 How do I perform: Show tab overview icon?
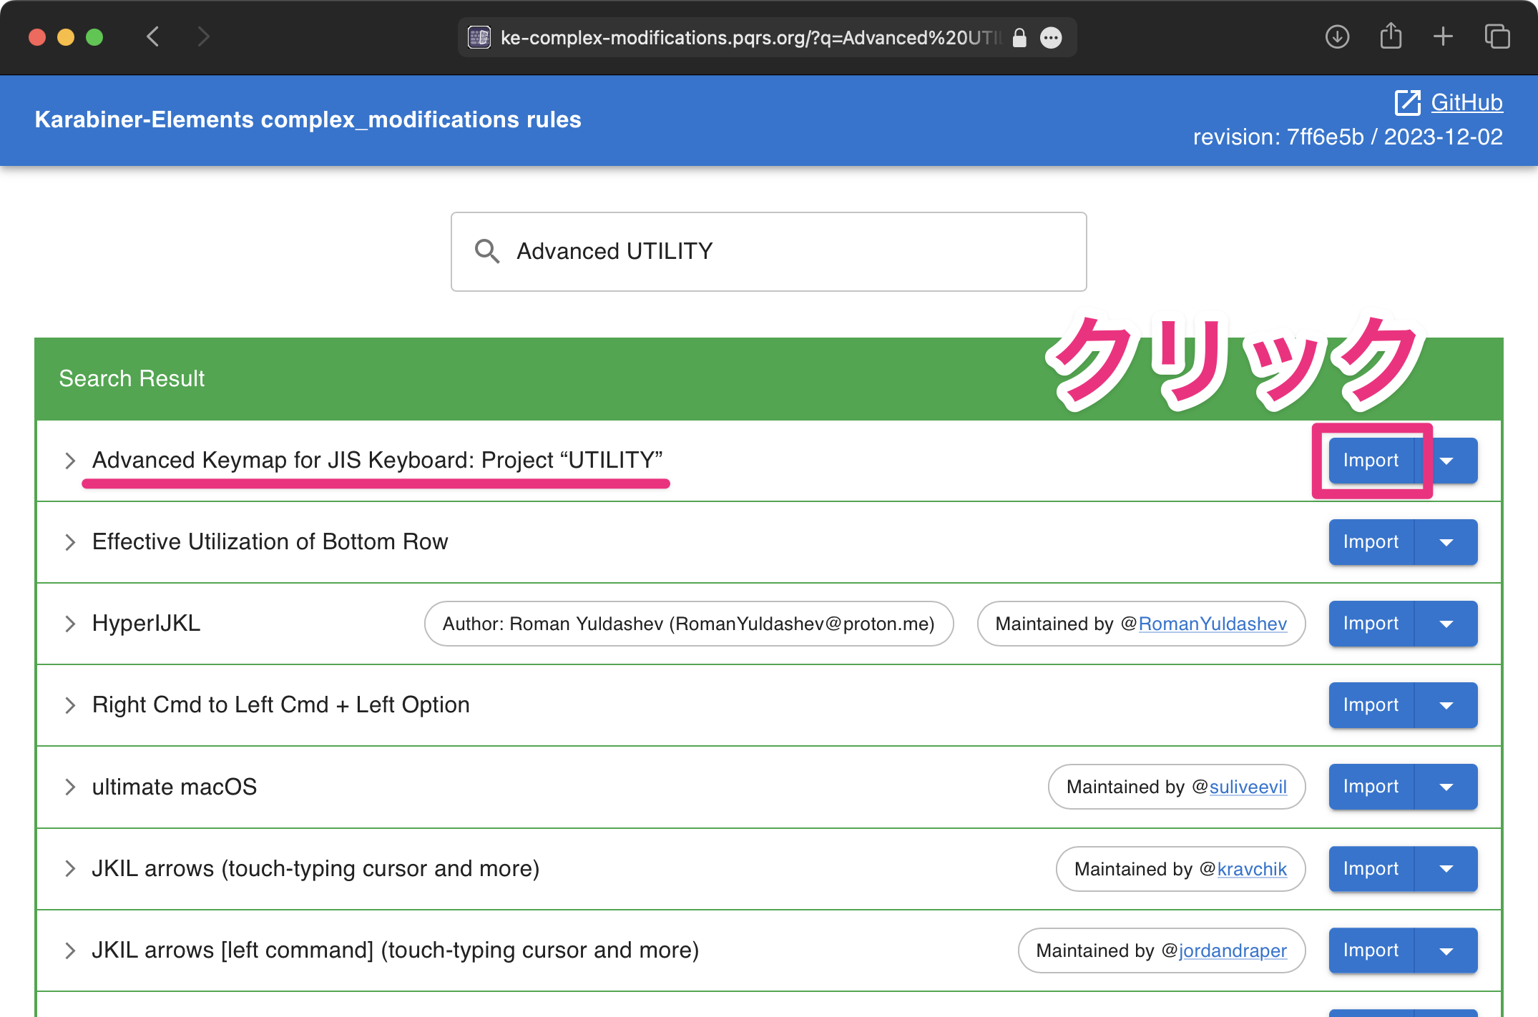tap(1497, 36)
